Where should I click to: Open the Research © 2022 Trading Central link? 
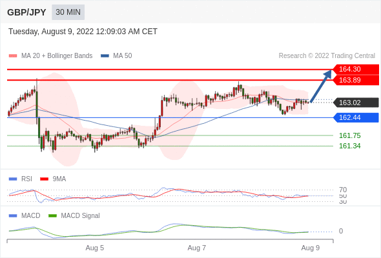click(327, 56)
